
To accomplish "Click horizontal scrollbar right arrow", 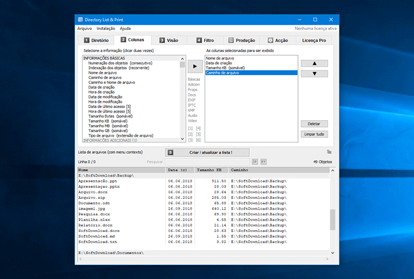I will pyautogui.click(x=327, y=259).
